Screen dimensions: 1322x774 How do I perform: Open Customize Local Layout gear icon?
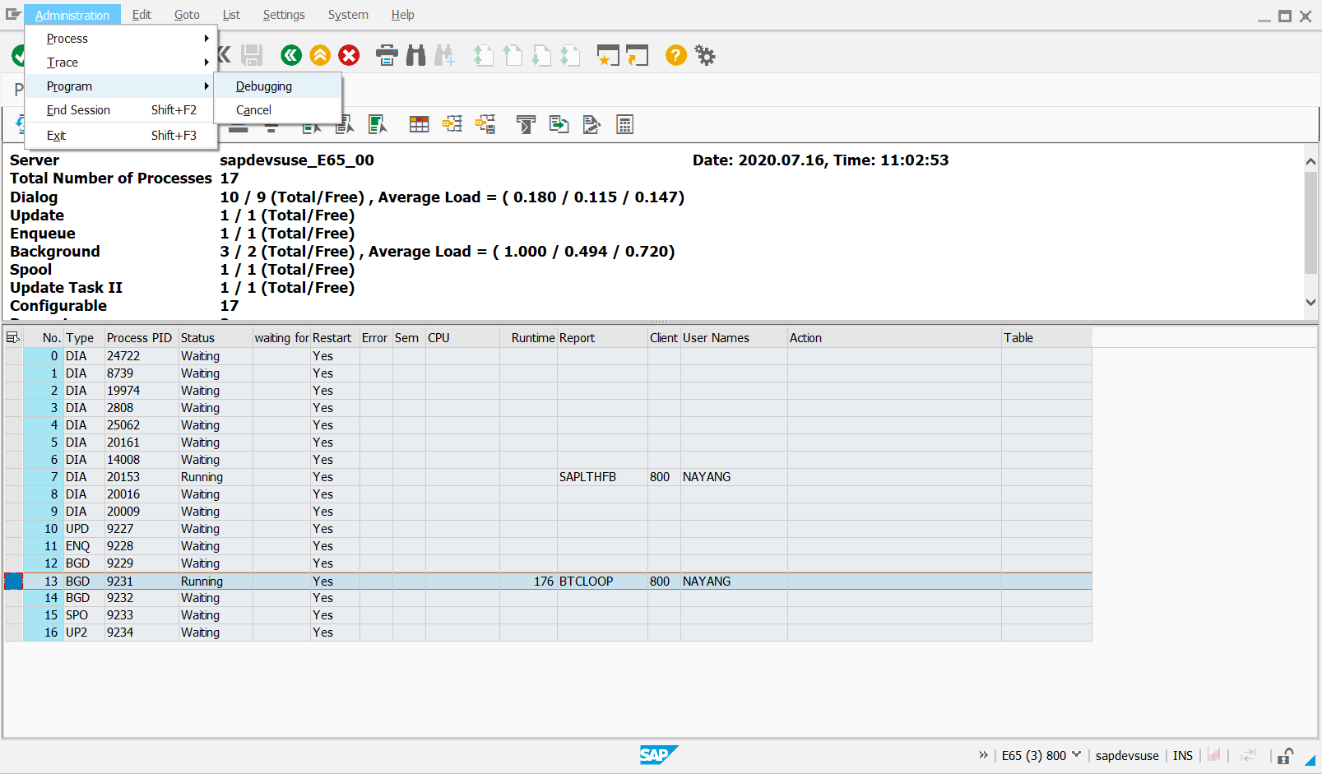coord(705,55)
